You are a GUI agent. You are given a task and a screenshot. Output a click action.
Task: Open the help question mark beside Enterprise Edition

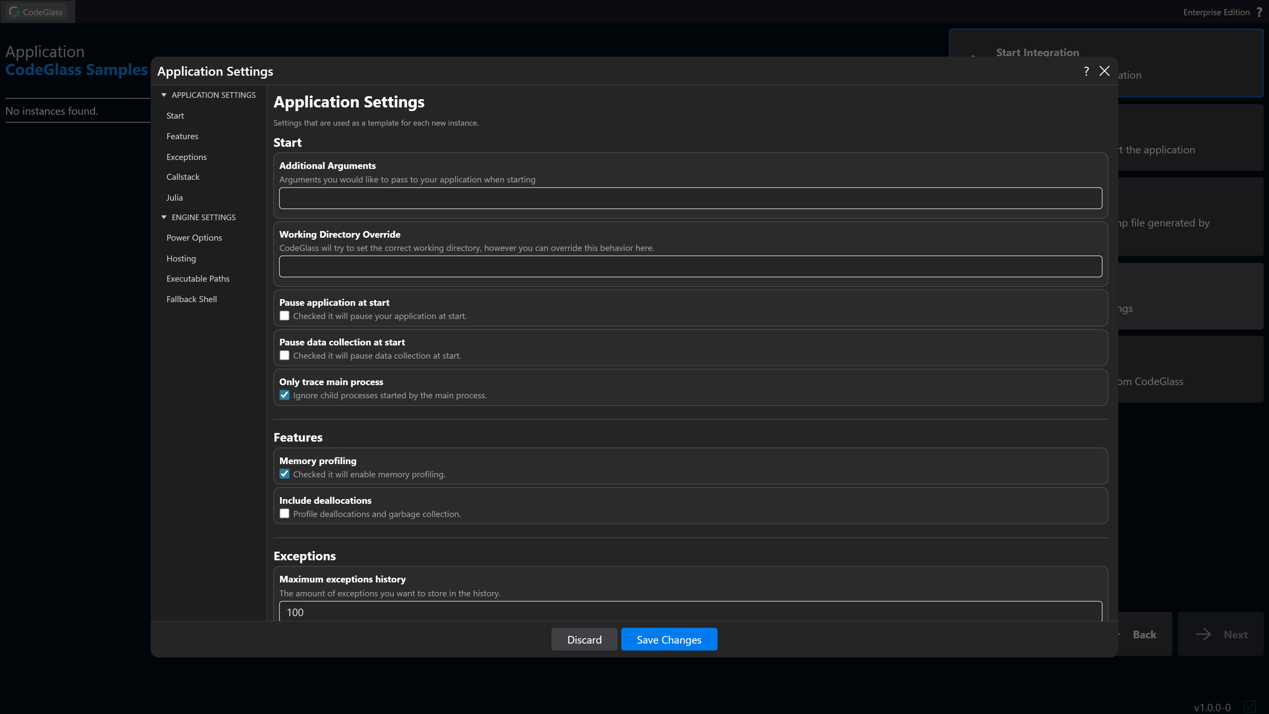[1259, 12]
